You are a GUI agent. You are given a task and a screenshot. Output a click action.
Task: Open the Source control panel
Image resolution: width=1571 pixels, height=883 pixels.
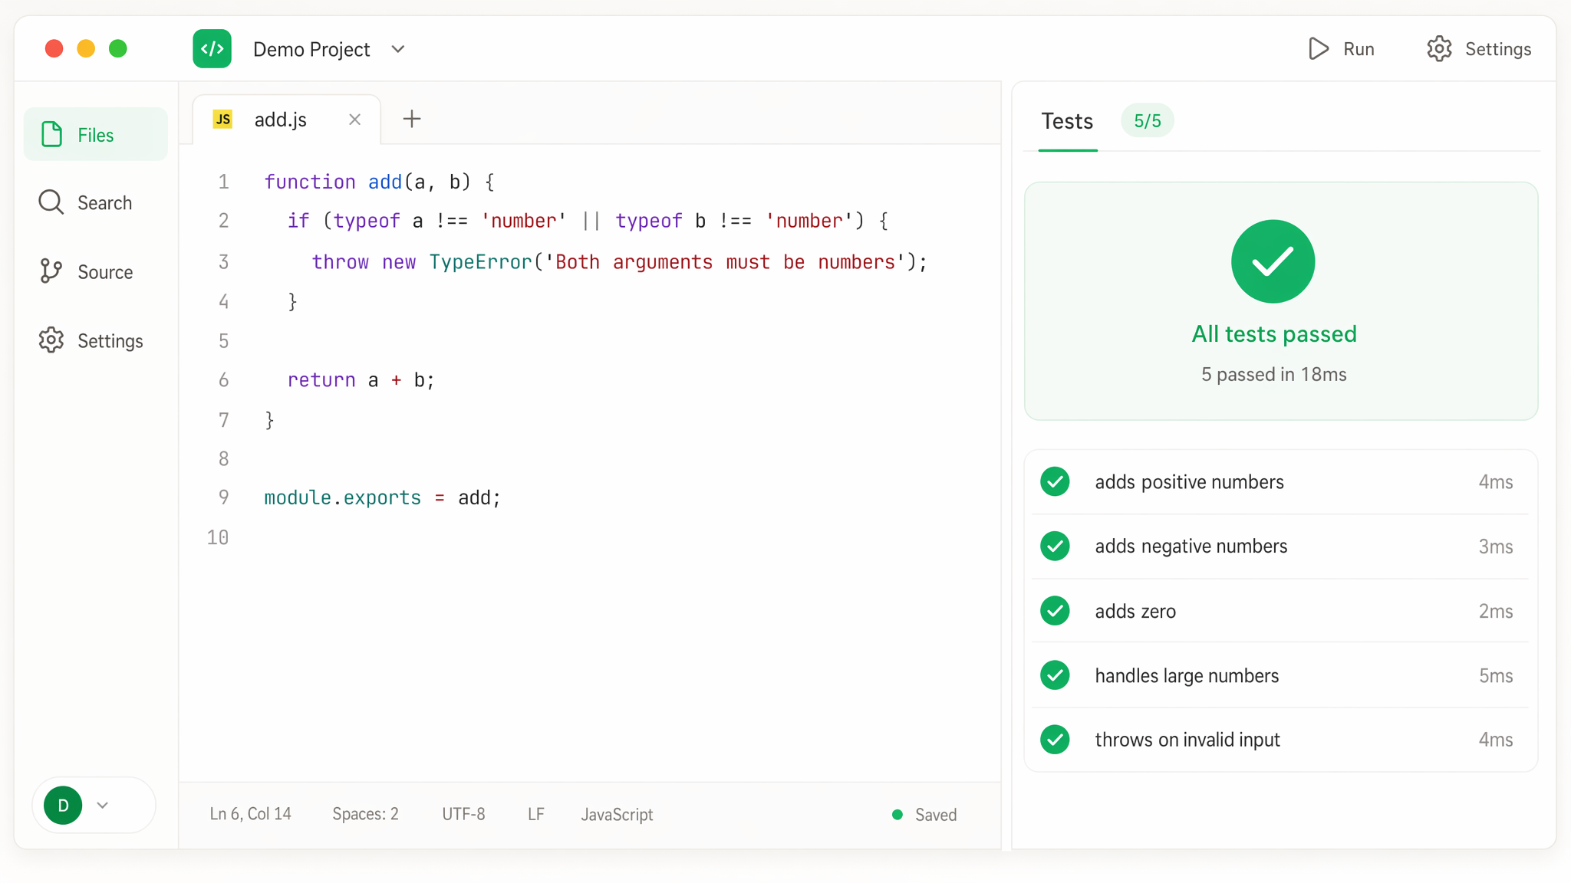click(96, 272)
